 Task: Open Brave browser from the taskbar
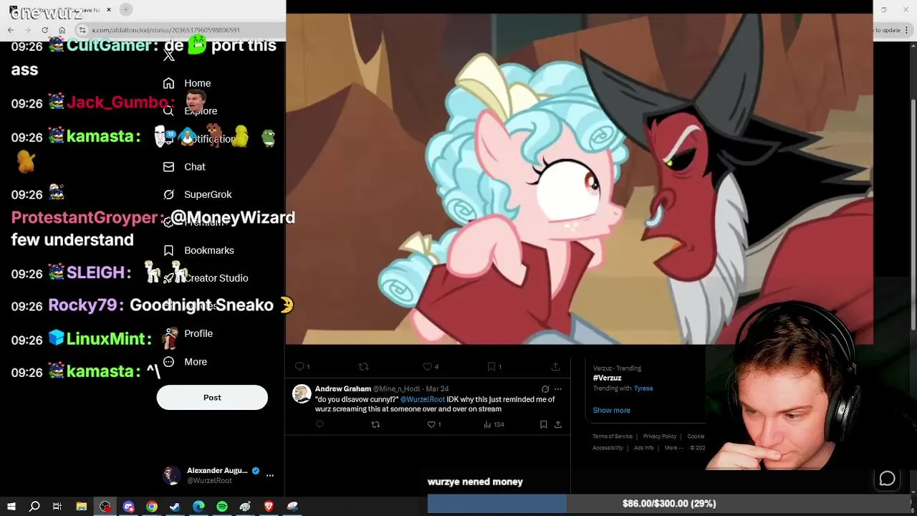[269, 507]
